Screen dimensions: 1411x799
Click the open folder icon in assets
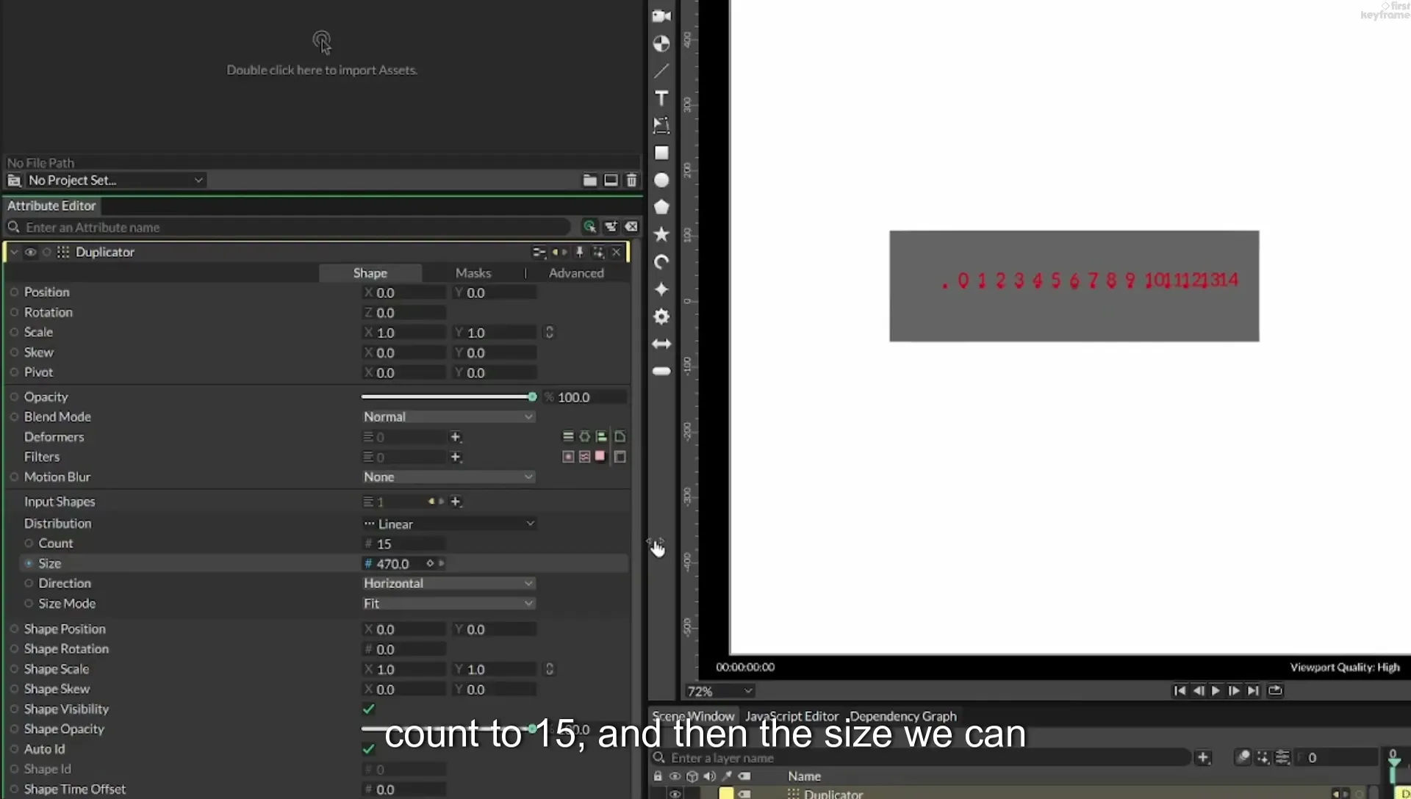[589, 180]
